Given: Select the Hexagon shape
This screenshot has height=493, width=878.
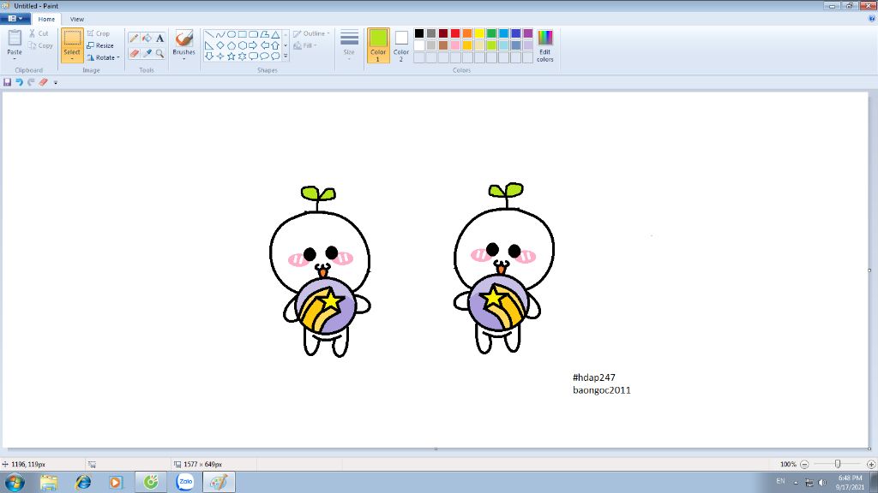Looking at the screenshot, I should point(243,45).
